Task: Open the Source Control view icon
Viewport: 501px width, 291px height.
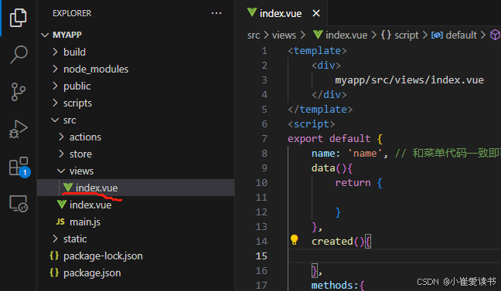Action: pos(19,92)
